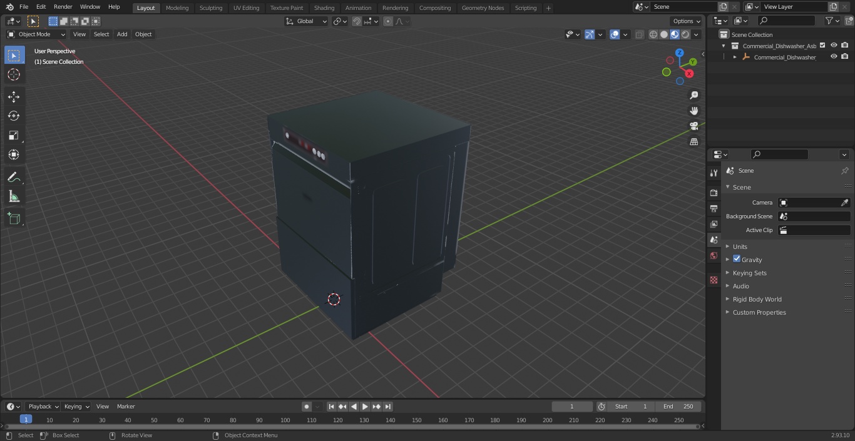Switch to rendered viewport shading
The width and height of the screenshot is (855, 441).
[x=685, y=34]
